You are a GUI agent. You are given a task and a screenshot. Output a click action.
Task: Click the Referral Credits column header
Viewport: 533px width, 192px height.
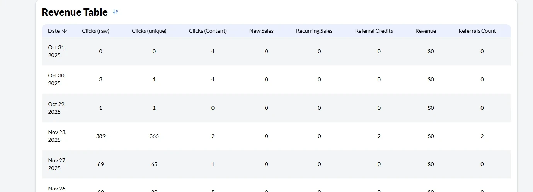[374, 31]
